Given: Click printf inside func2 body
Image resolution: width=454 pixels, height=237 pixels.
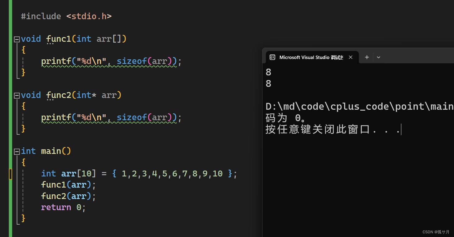Looking at the screenshot, I should click(x=56, y=117).
